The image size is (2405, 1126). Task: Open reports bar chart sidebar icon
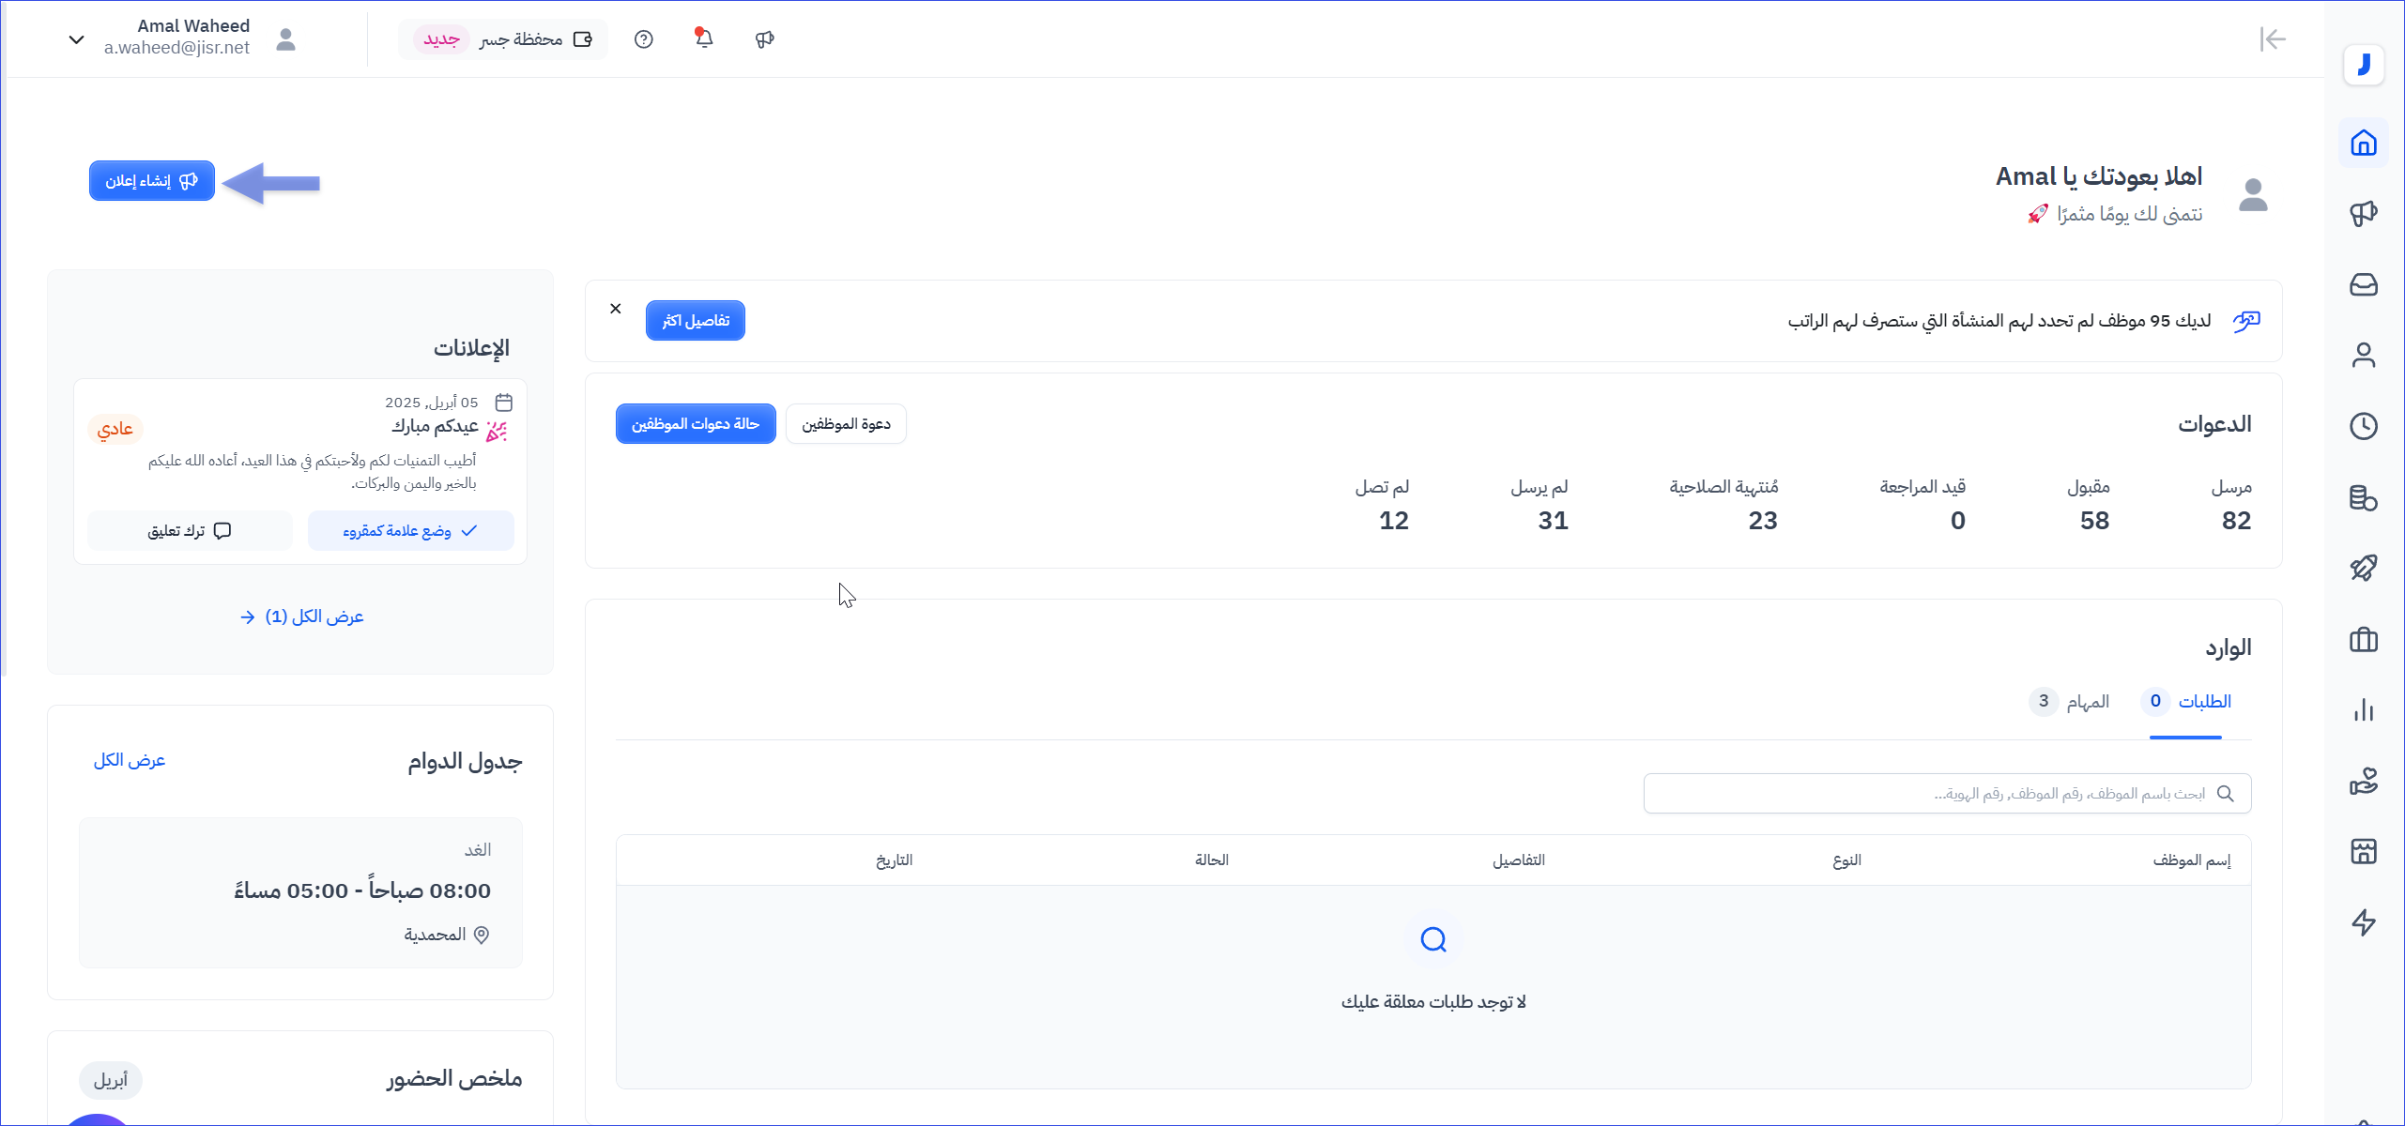pos(2363,710)
